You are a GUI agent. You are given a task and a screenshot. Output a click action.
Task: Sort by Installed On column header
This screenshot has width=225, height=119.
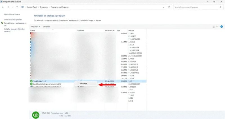[110, 31]
